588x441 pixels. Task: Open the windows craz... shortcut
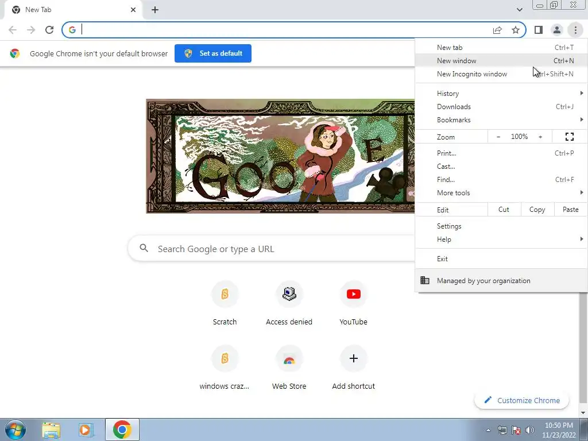[x=225, y=367]
